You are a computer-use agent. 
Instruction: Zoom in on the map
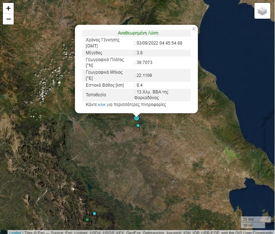coord(8,8)
